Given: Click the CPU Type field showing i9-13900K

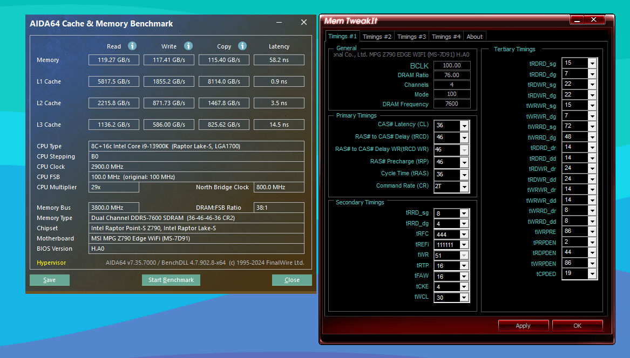Looking at the screenshot, I should coord(197,146).
